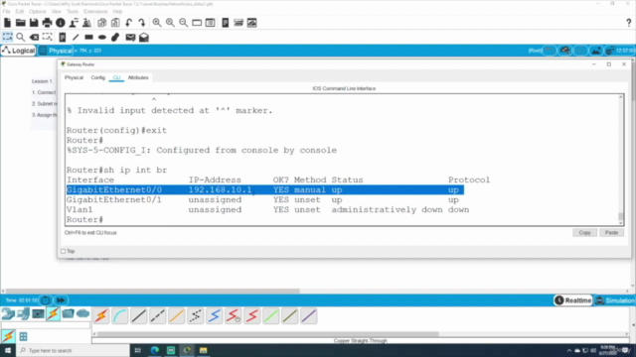Launch the Activity Wizard icon
This screenshot has width=636, height=357.
(x=74, y=23)
